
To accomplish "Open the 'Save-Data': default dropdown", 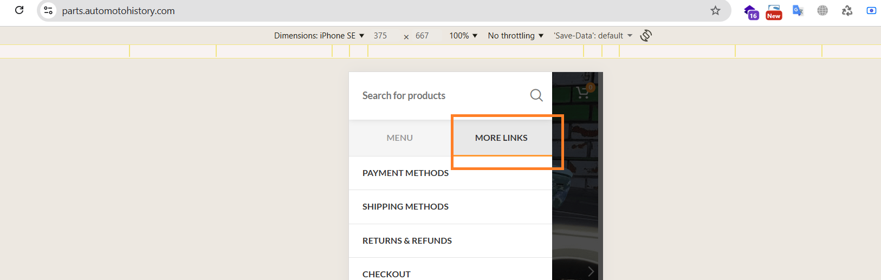I will pos(593,36).
